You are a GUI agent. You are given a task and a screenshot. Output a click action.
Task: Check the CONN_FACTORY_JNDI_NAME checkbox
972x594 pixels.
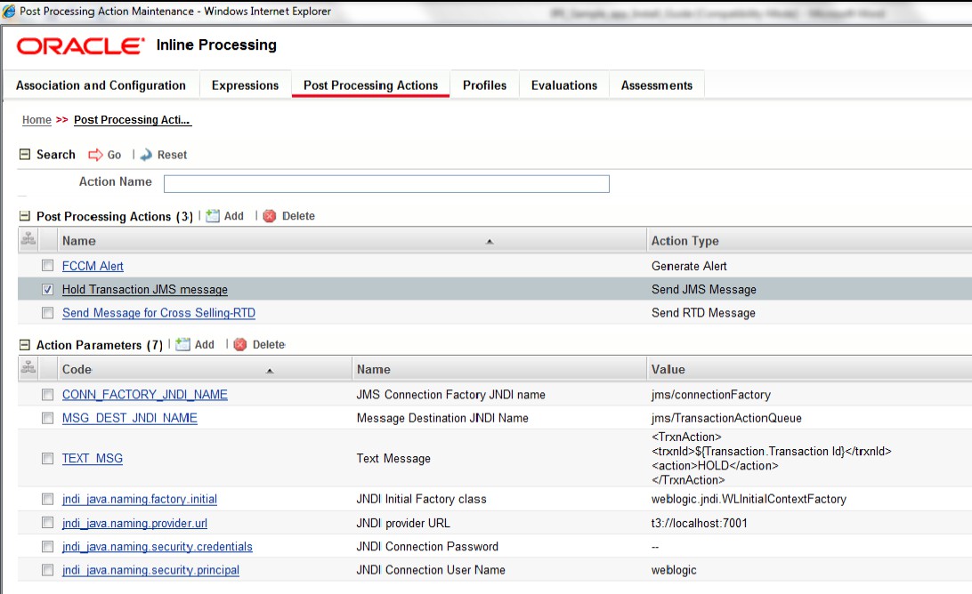48,394
